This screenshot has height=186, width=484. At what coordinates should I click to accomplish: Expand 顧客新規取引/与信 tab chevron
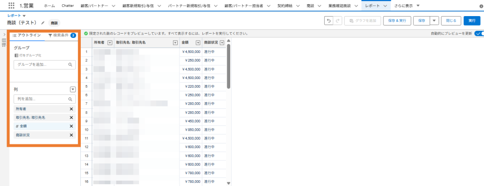[x=159, y=6]
